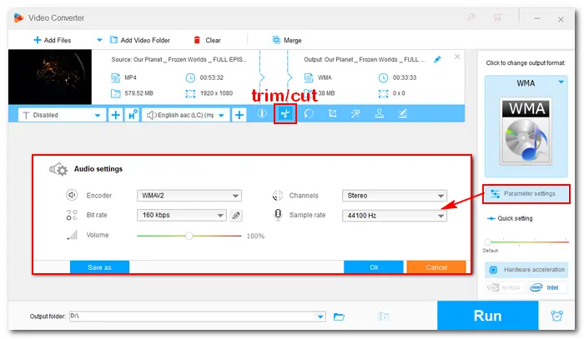Select the video thumbnail preview
This screenshot has width=584, height=339.
(50, 77)
